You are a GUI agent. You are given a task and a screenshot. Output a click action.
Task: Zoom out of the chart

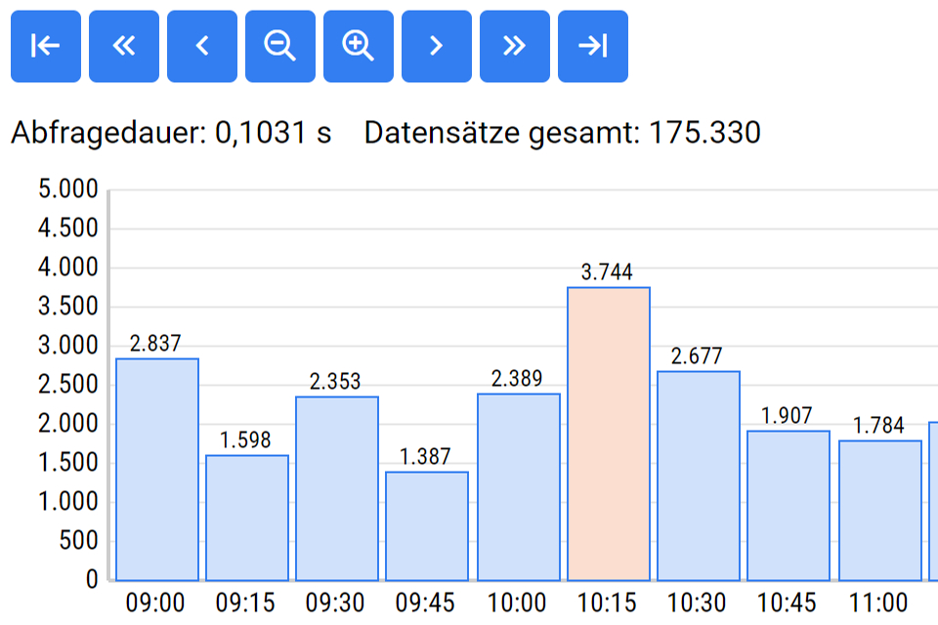pyautogui.click(x=279, y=46)
